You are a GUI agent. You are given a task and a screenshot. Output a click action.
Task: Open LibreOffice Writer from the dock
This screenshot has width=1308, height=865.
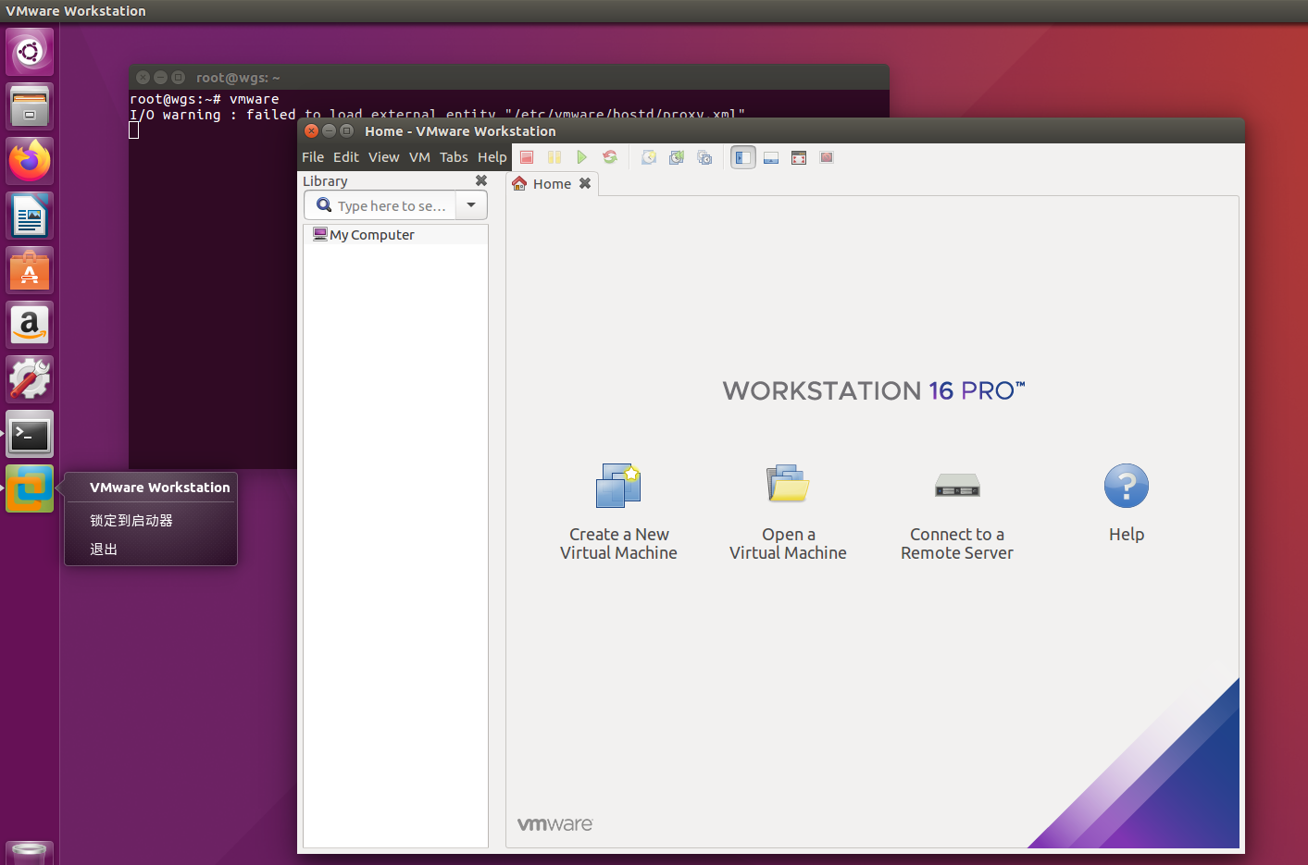click(30, 216)
